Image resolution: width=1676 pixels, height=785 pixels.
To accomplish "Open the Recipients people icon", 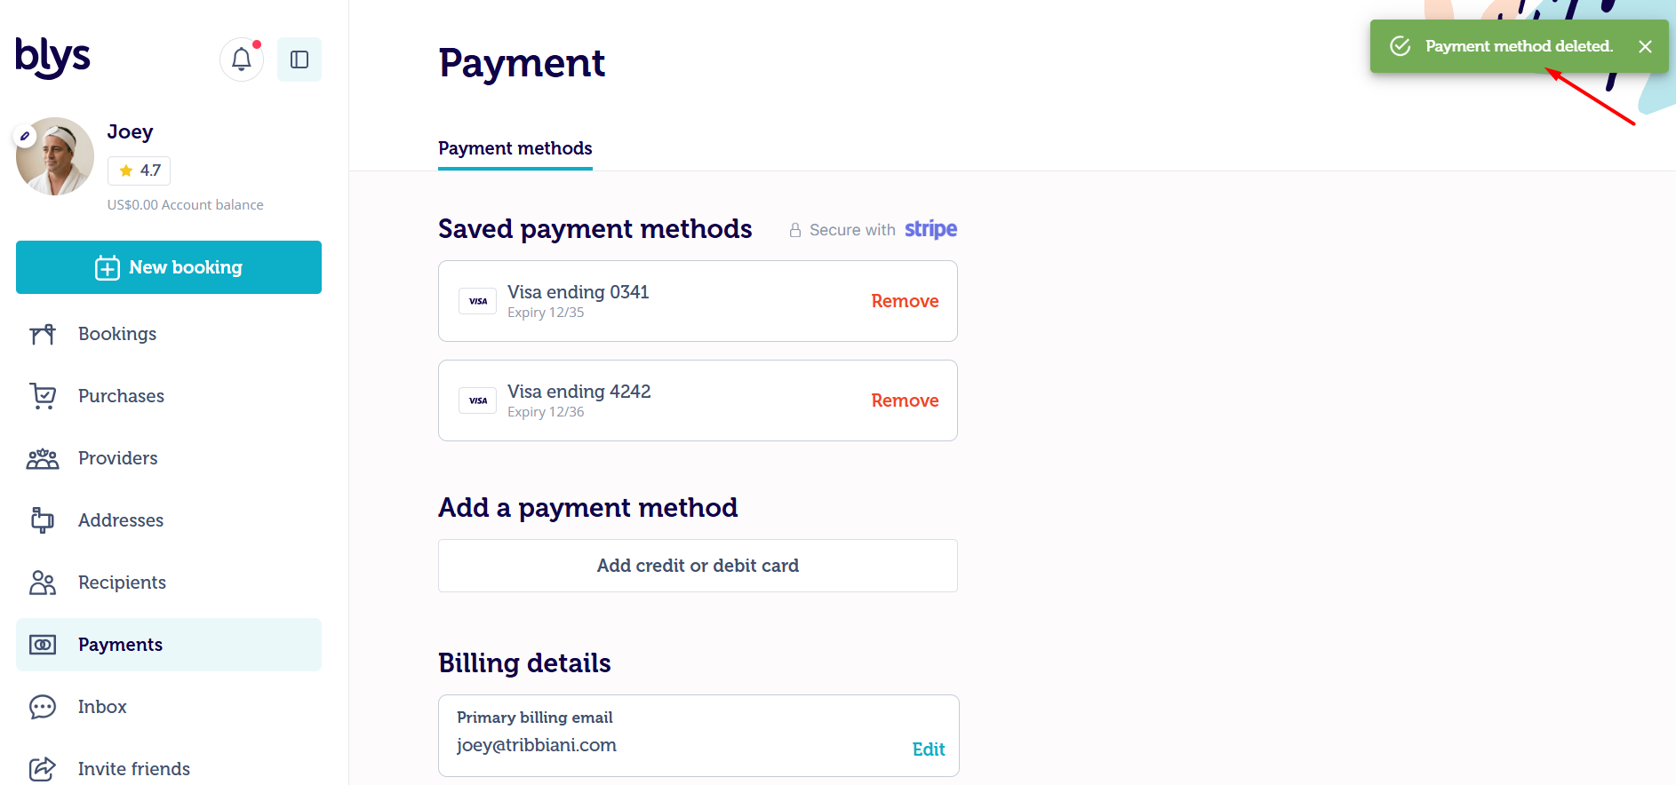I will tap(43, 583).
